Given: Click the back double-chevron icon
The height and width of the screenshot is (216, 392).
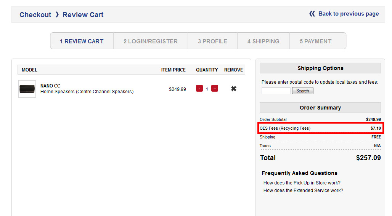Looking at the screenshot, I should tap(312, 14).
